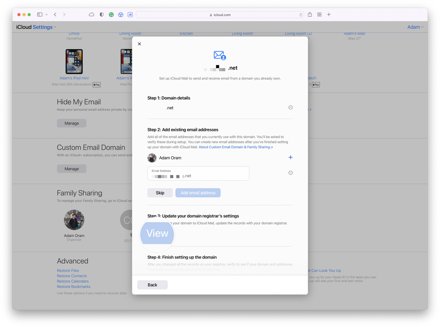The image size is (440, 327).
Task: Open the About Custom Email Domain & Family Sharing link
Action: click(x=236, y=146)
